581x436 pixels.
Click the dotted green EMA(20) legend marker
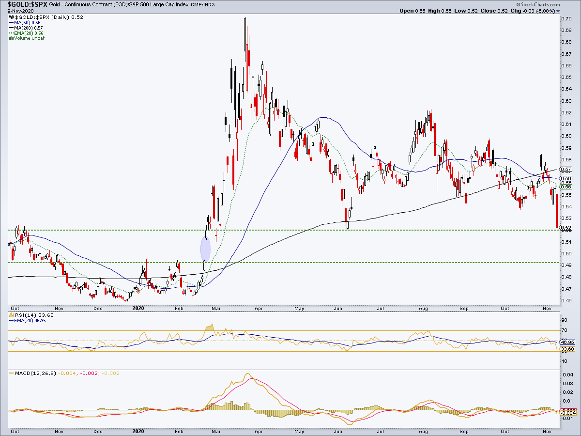pyautogui.click(x=11, y=33)
